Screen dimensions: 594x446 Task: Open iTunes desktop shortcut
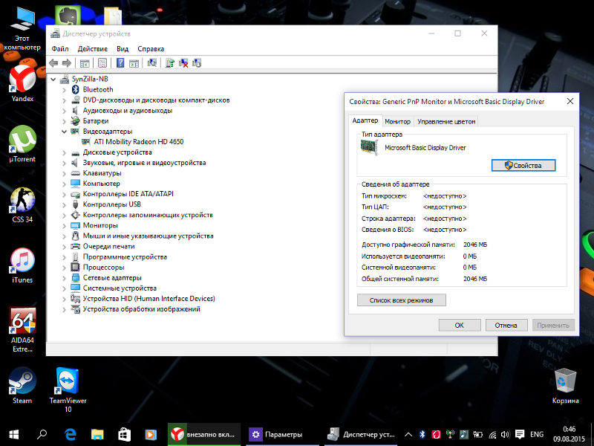tap(22, 265)
